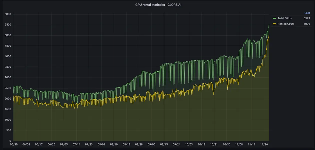
Task: Click the 6000 label on the y-axis
Action: click(8, 14)
